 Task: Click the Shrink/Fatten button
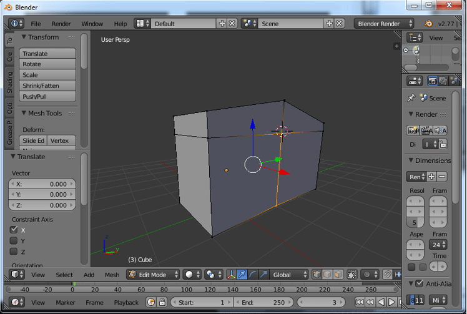tap(48, 86)
